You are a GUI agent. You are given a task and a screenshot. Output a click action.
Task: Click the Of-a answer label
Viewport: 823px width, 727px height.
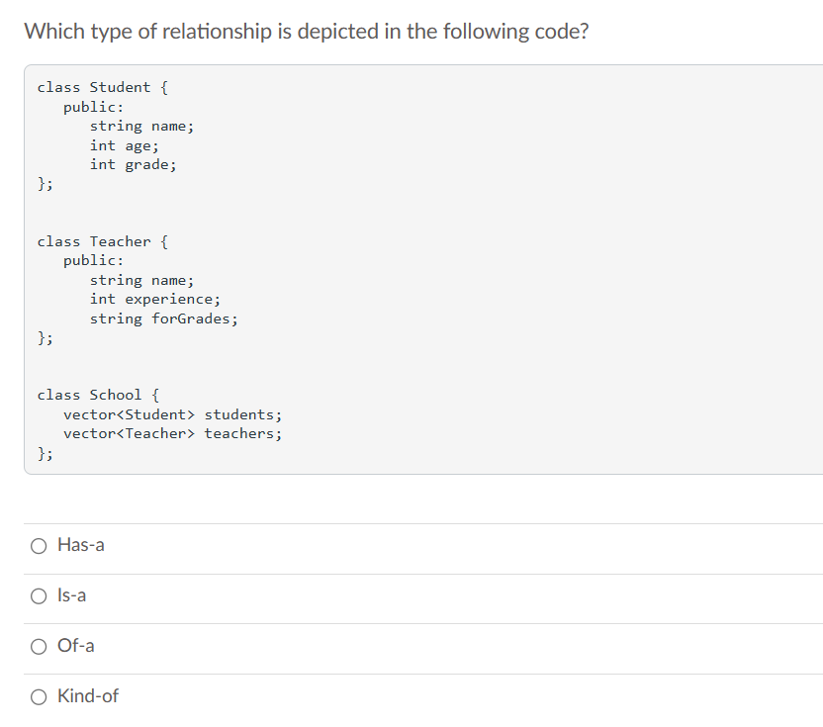(73, 646)
